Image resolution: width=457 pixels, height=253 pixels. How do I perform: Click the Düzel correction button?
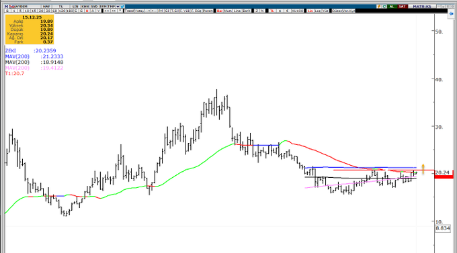(337, 11)
